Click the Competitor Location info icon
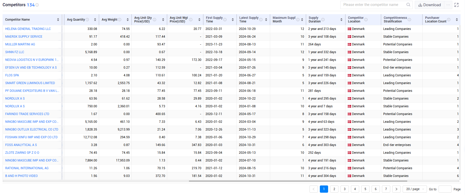This screenshot has width=465, height=195. 366,20
